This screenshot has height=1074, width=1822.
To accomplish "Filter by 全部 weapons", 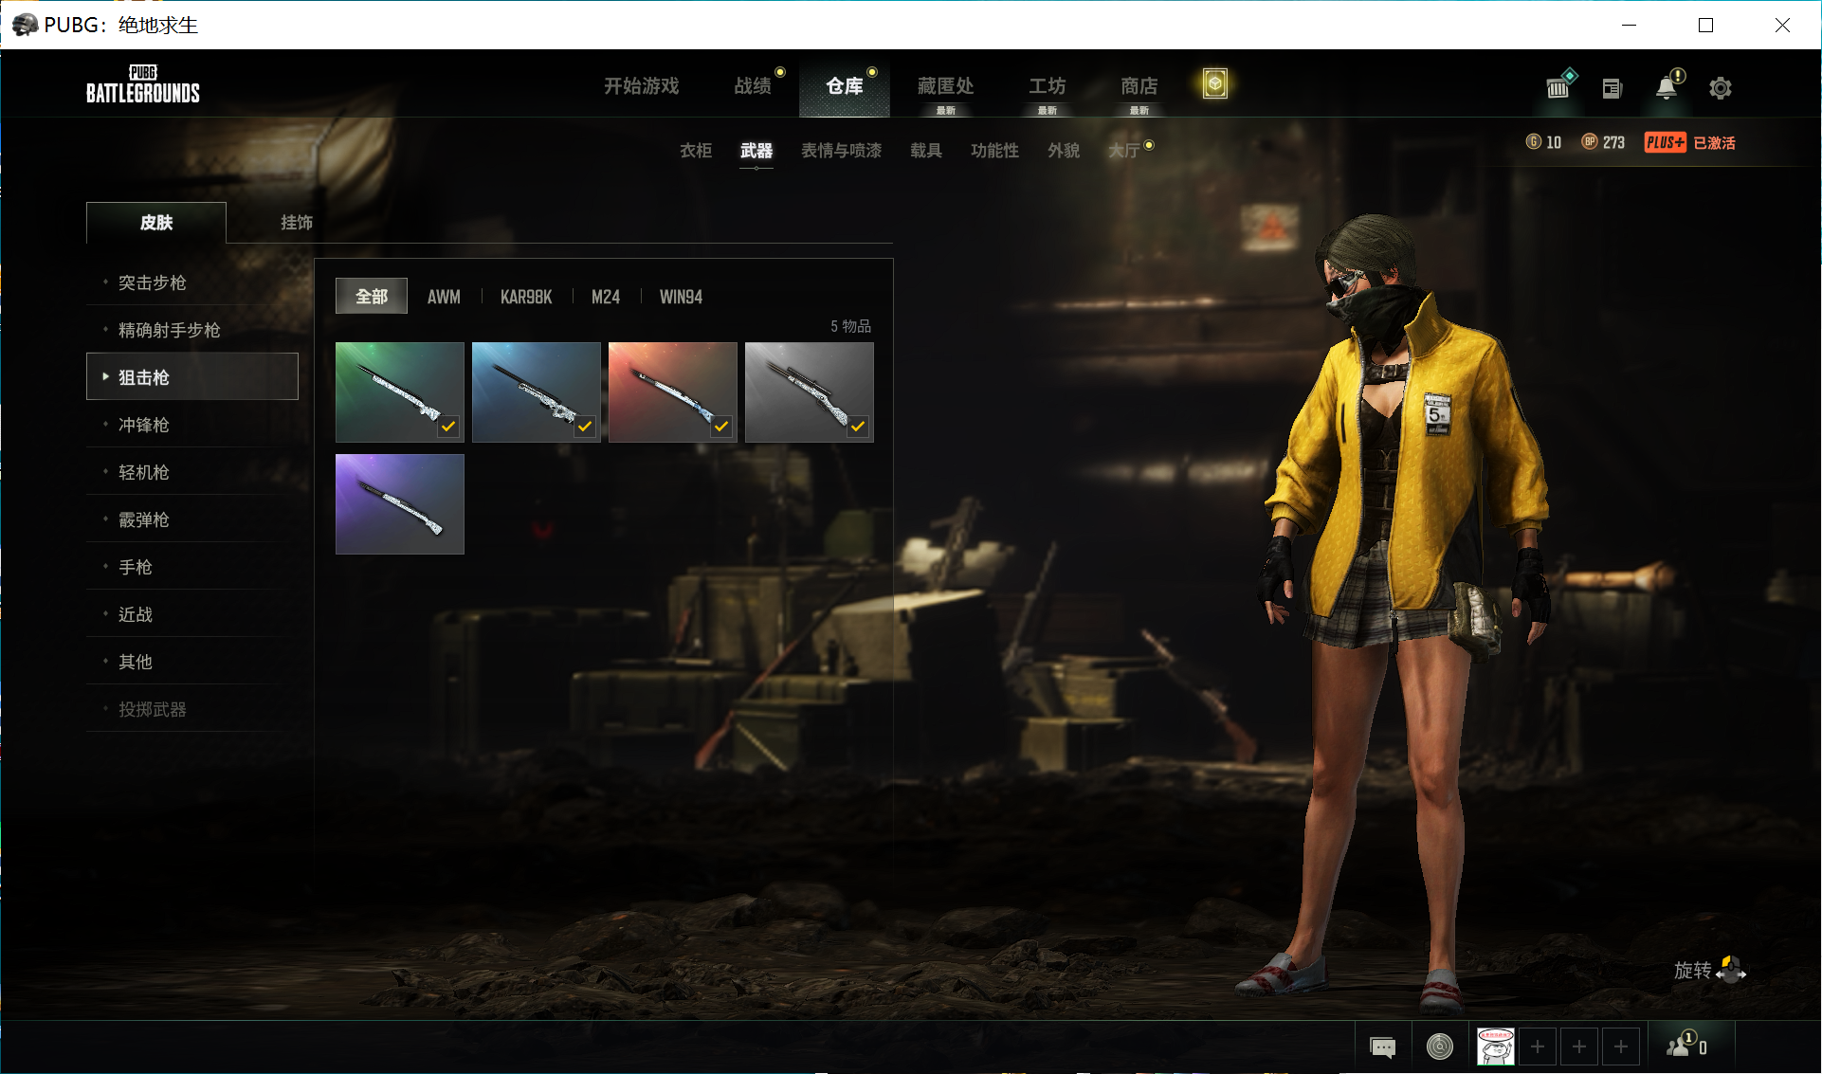I will (372, 297).
